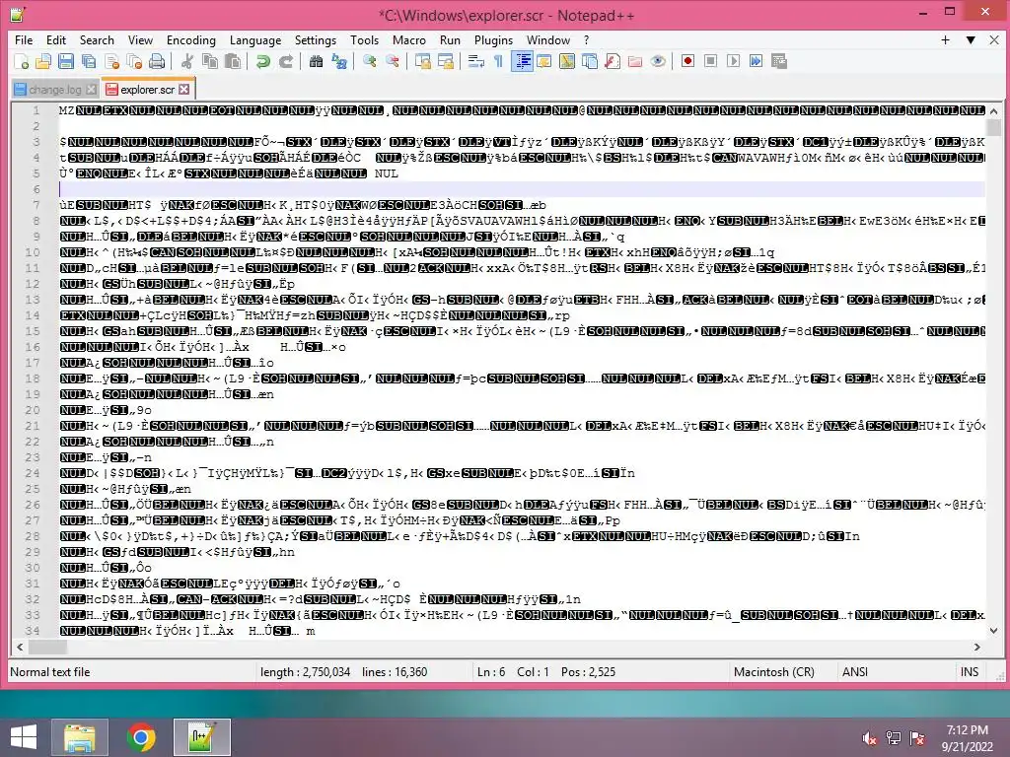
Task: Open the File menu
Action: 24,39
